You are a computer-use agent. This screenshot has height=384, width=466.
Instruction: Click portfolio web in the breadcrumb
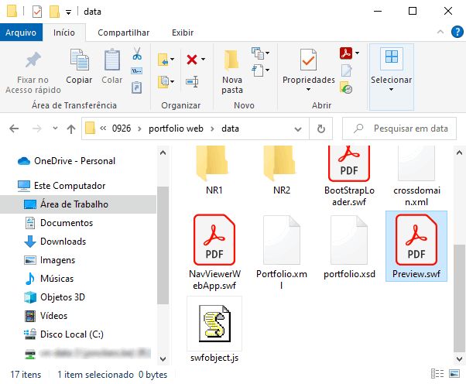pos(176,129)
